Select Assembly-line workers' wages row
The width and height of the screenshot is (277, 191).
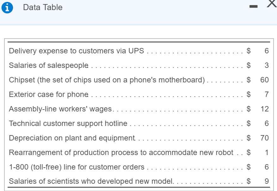click(x=139, y=109)
